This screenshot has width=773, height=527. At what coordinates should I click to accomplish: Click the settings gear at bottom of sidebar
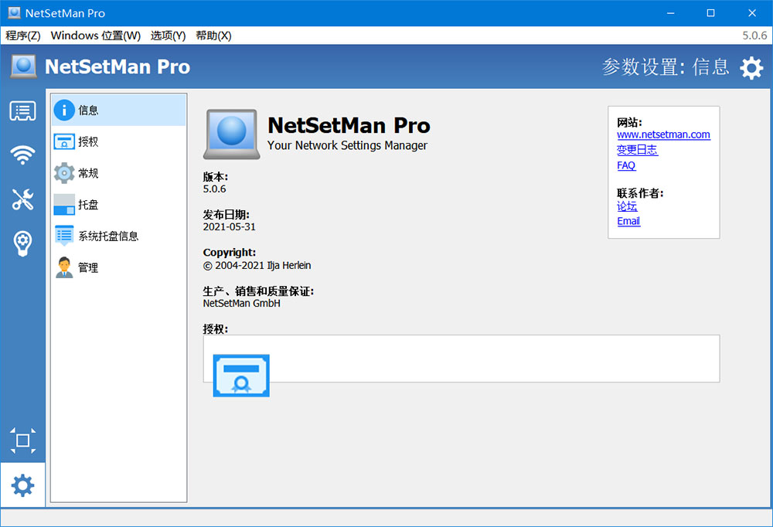click(x=22, y=484)
